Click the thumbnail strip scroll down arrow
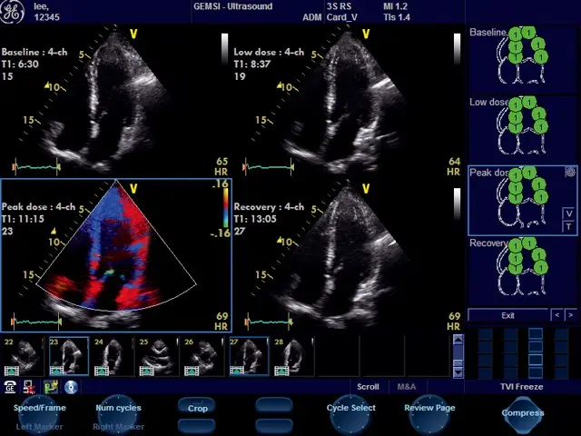The height and width of the screenshot is (436, 581). coord(458,372)
